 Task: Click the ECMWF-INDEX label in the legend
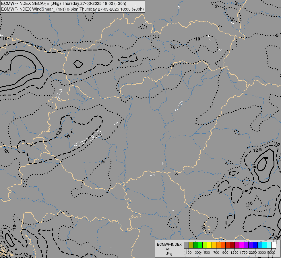click(169, 245)
